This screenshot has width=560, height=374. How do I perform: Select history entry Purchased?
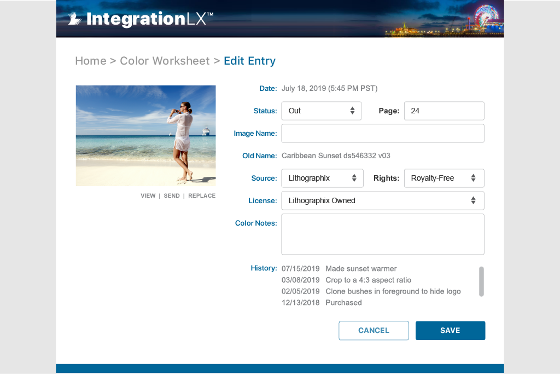(343, 302)
